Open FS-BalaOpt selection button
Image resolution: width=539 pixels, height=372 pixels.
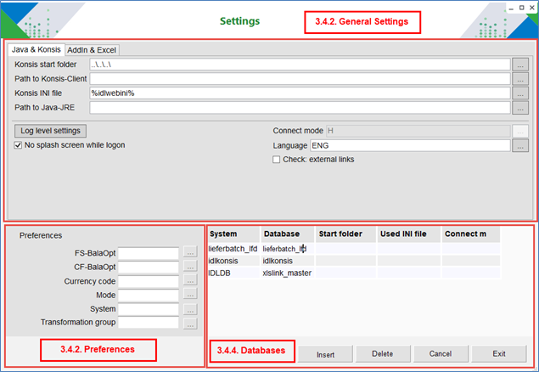190,252
